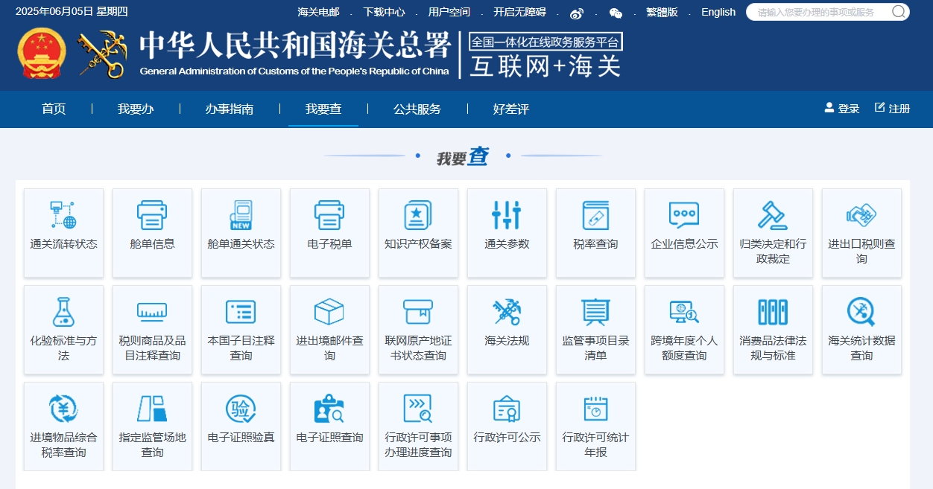Click the 指定监管场地查询 icon
Image resolution: width=933 pixels, height=489 pixels.
[152, 408]
